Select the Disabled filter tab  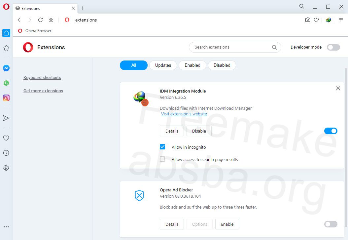(222, 65)
